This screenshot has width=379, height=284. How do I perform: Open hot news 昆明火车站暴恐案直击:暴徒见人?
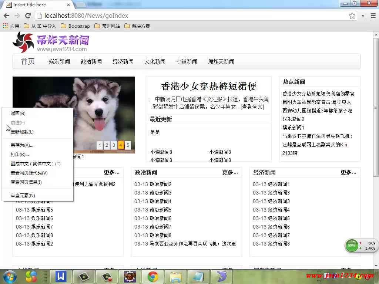[317, 102]
